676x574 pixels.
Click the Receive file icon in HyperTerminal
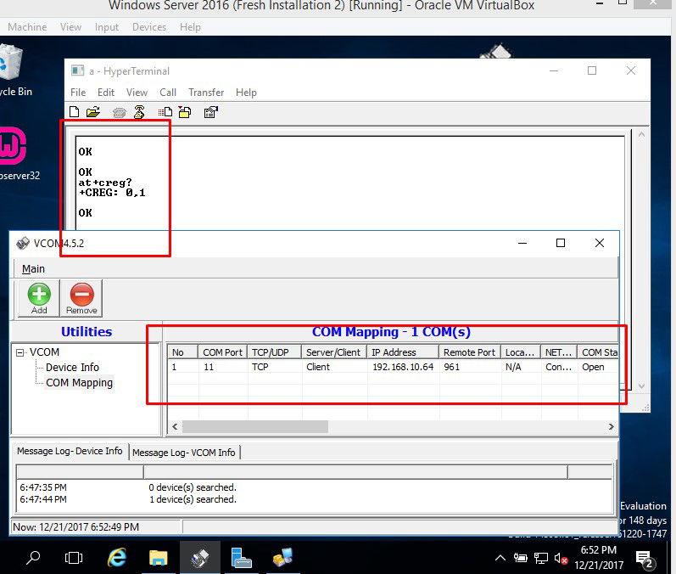(185, 112)
